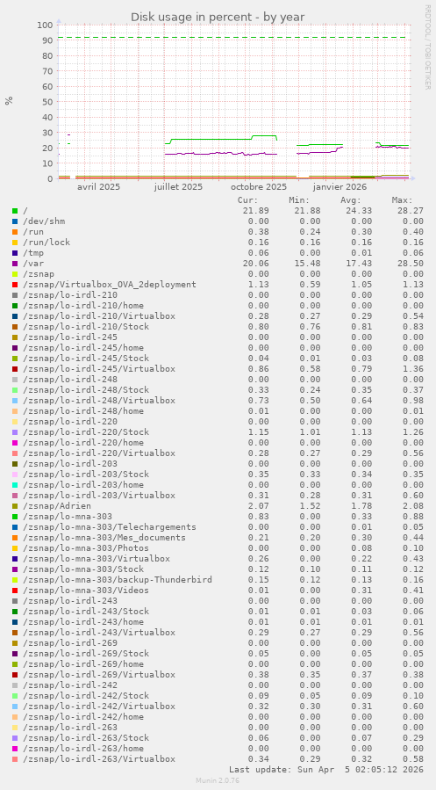Click the current value 21.89 for /
436x790 pixels.
[x=256, y=211]
